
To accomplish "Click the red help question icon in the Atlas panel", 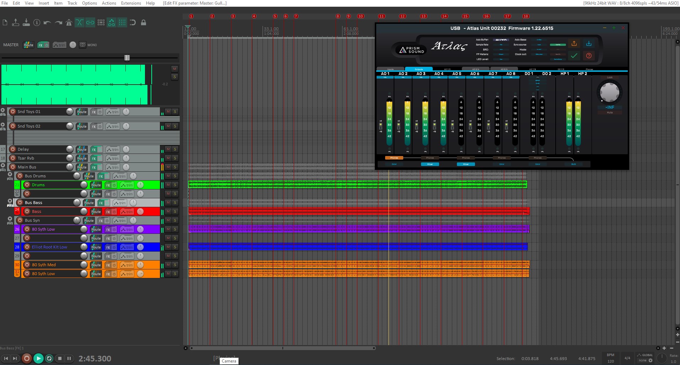I will 589,55.
